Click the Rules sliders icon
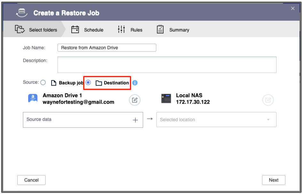Image resolution: width=302 pixels, height=194 pixels. (x=121, y=30)
